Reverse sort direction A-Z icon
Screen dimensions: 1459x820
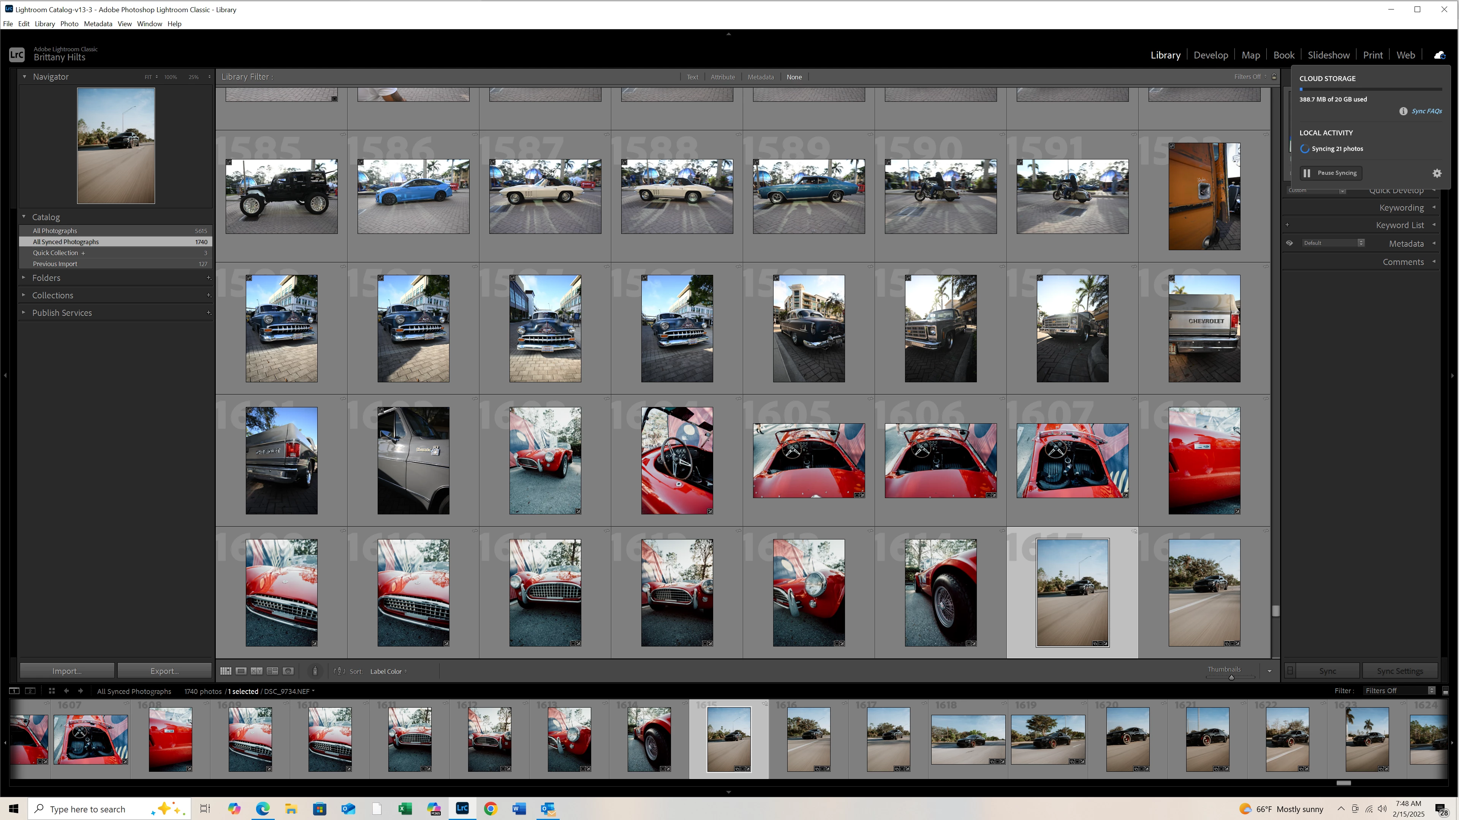339,671
